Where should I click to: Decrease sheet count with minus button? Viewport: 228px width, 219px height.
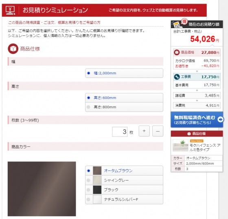pos(158,131)
